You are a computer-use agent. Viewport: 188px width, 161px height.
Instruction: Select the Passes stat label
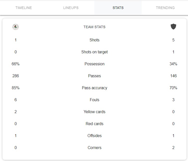point(94,76)
